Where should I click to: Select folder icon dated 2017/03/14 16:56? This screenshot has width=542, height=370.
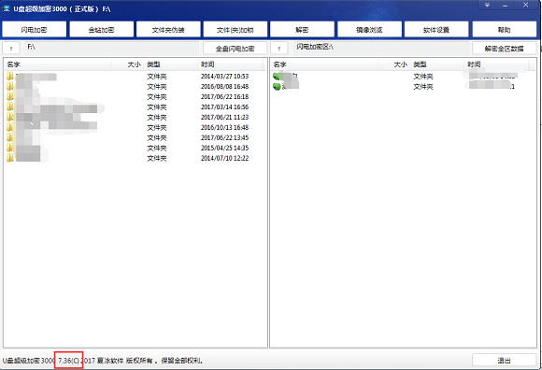[x=10, y=107]
